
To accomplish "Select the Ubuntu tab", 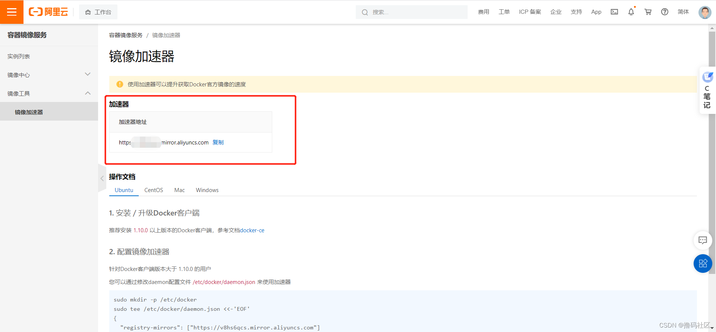I will pyautogui.click(x=124, y=190).
